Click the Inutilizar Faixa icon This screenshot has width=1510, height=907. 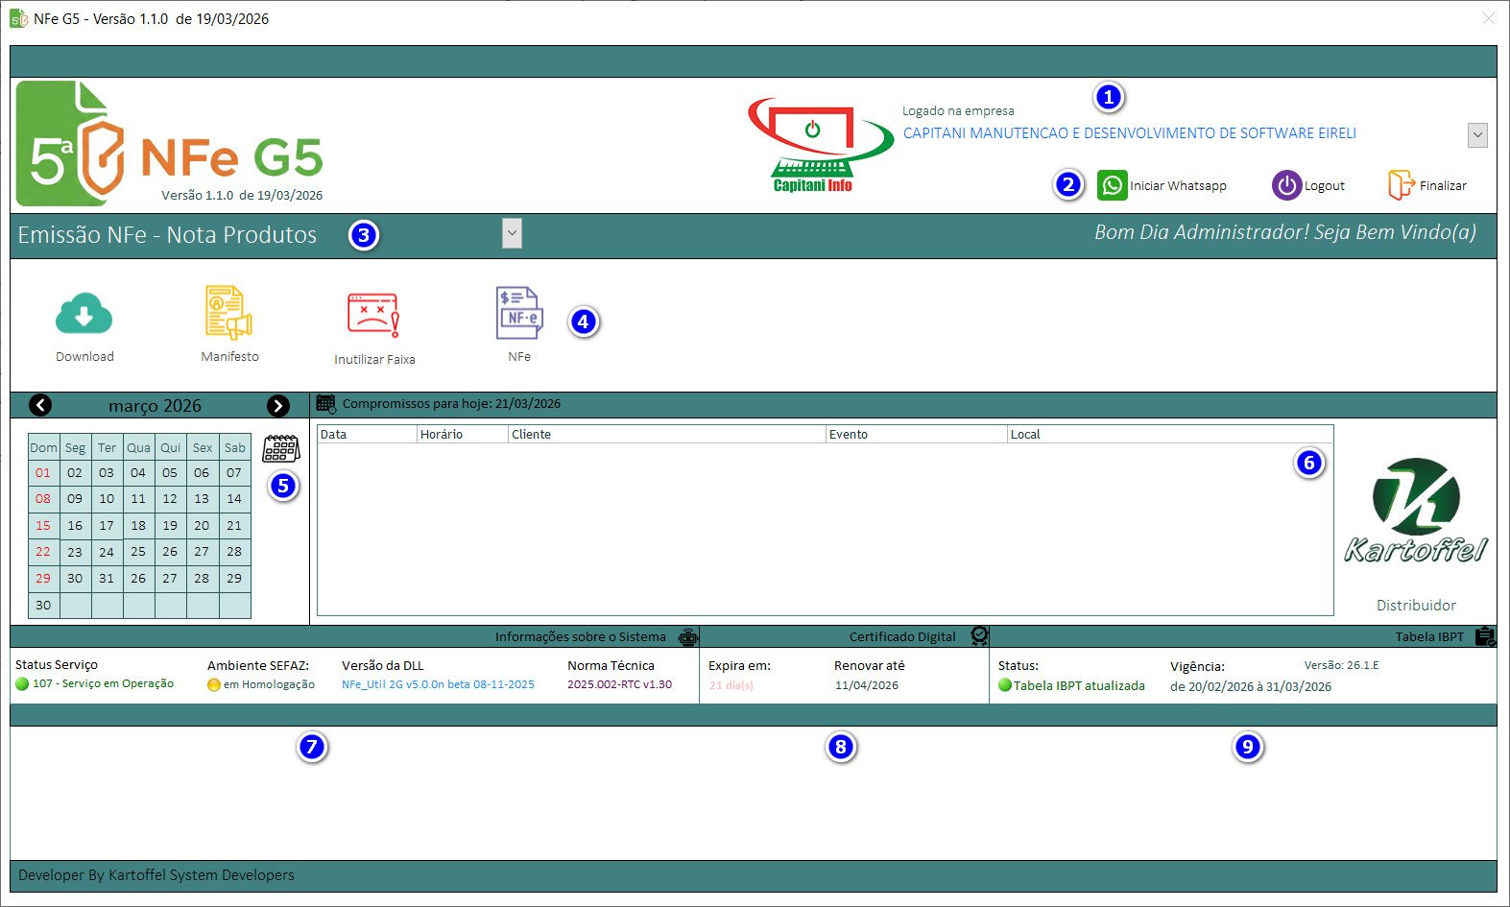(x=373, y=315)
